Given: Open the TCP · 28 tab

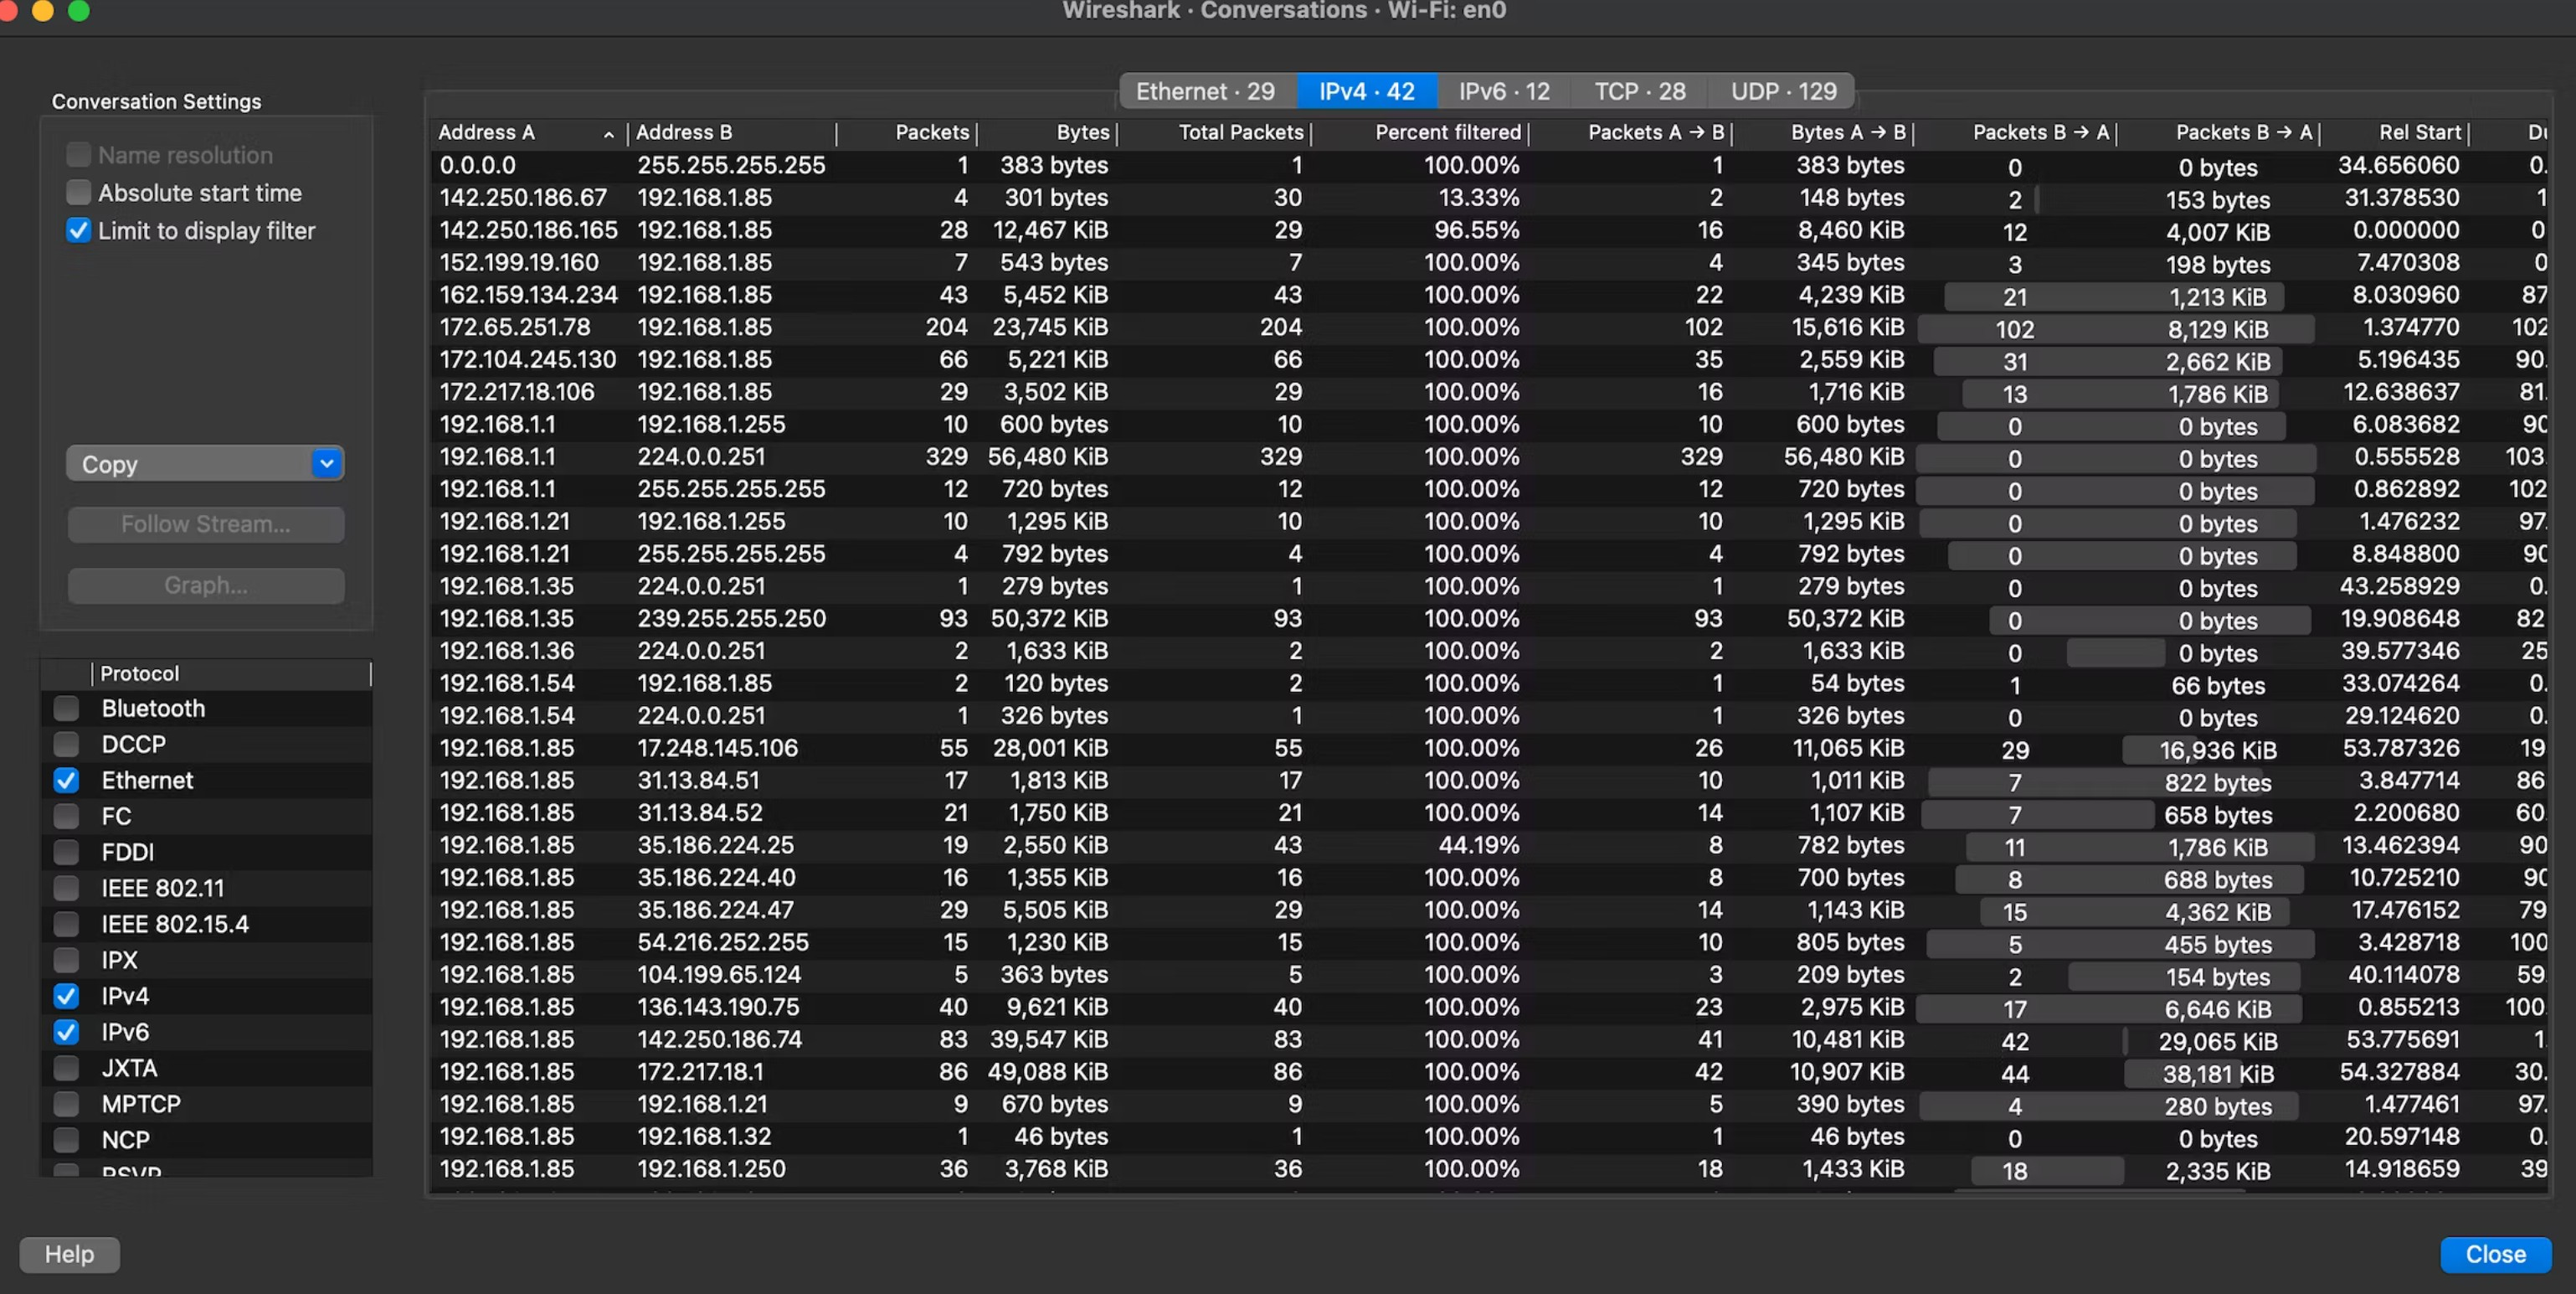Looking at the screenshot, I should (x=1639, y=91).
